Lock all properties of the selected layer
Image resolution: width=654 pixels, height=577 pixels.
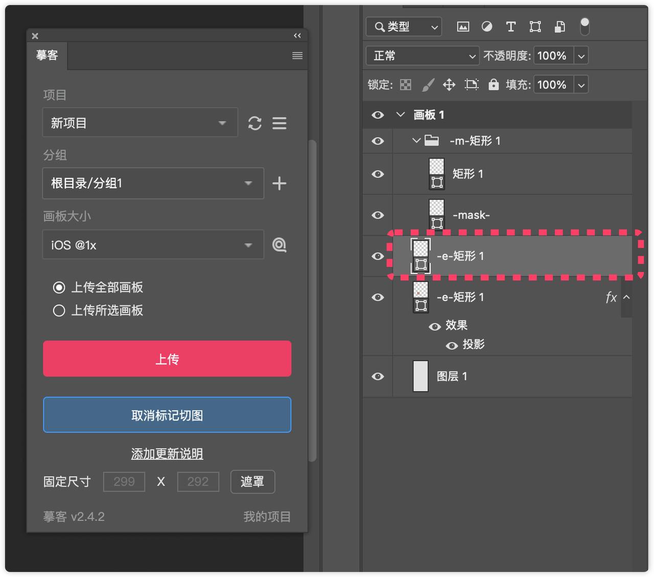click(x=494, y=84)
